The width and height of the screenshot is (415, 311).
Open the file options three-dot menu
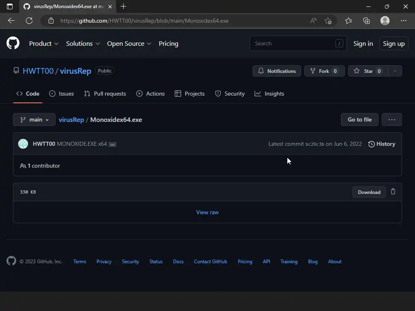tap(392, 119)
